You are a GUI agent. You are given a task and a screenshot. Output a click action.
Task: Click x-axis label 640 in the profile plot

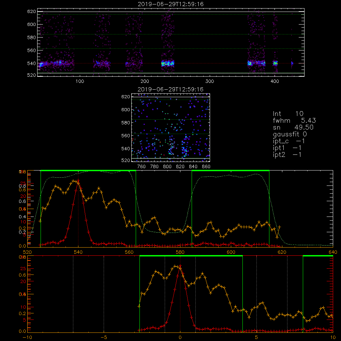tap(333, 252)
